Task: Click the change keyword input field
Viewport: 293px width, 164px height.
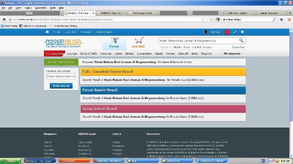Action: (61, 76)
